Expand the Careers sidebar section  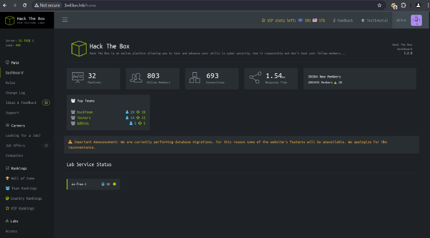click(x=18, y=125)
